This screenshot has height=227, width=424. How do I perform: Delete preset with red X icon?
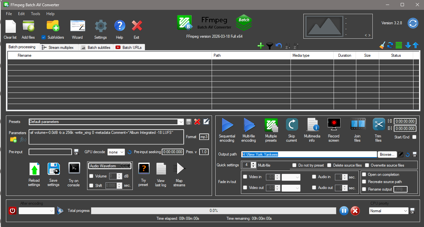click(x=197, y=122)
